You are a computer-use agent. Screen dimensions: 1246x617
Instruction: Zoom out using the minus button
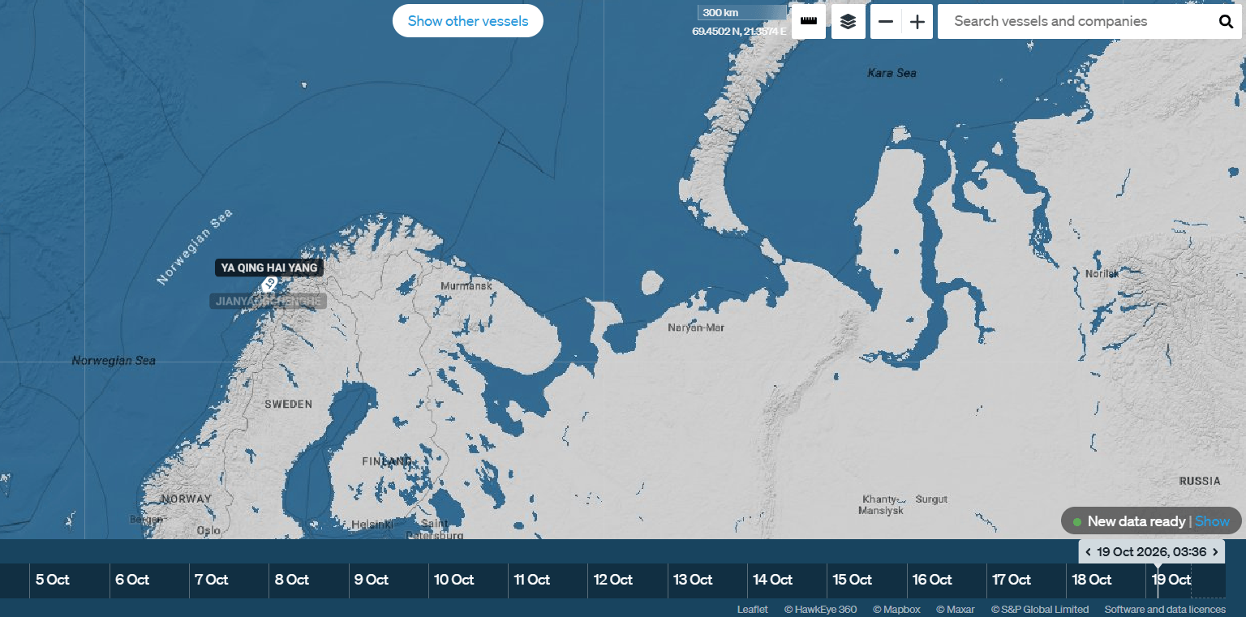886,22
